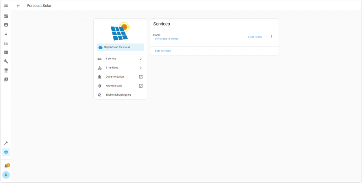Click the CONFIGURE button for Home

tap(255, 37)
